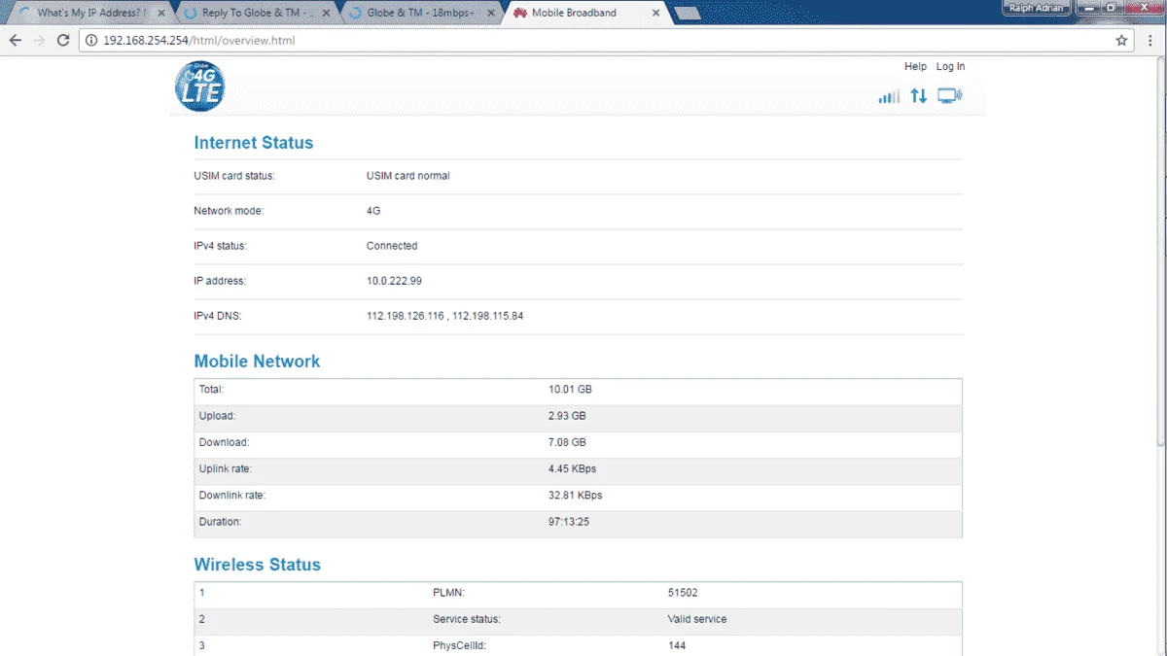Click the Uplink rate label
Viewport: 1167px width, 656px height.
pos(226,469)
